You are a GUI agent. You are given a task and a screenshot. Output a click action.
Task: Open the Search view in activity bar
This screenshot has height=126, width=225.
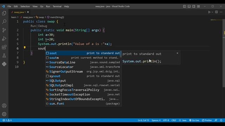point(4,22)
